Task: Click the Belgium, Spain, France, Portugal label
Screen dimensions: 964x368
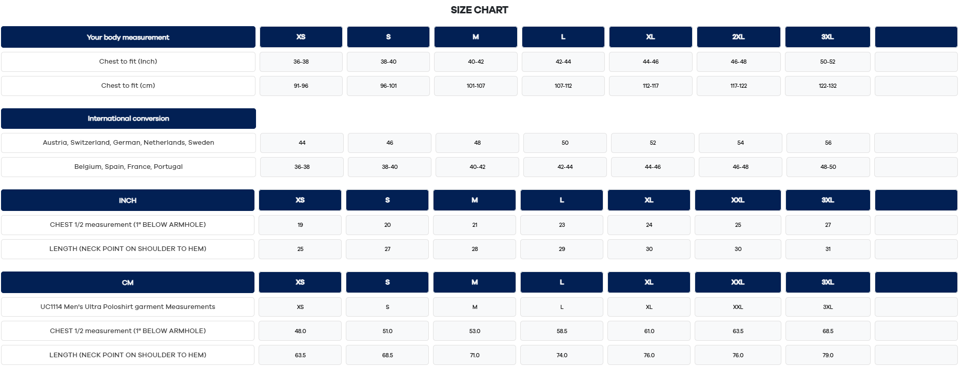Action: click(x=128, y=167)
